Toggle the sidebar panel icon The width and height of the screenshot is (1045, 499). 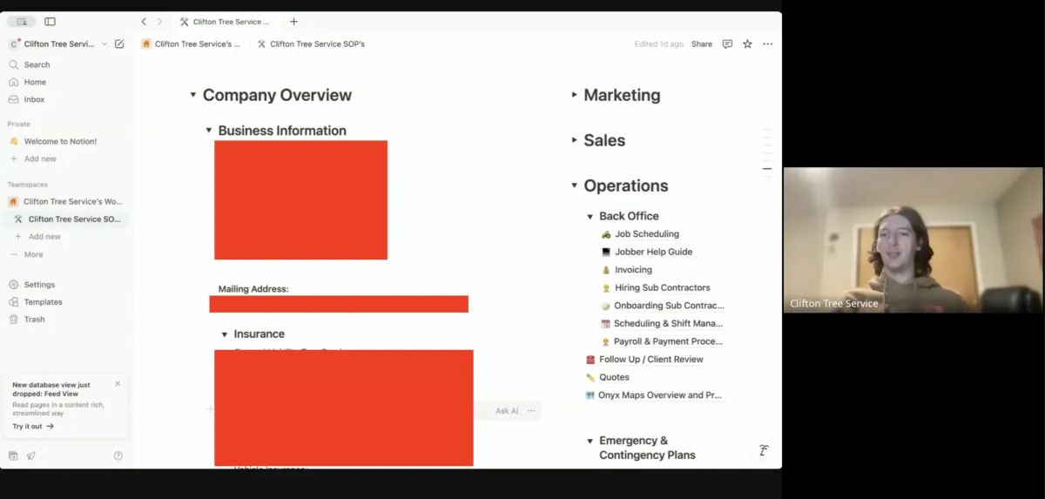pos(50,22)
